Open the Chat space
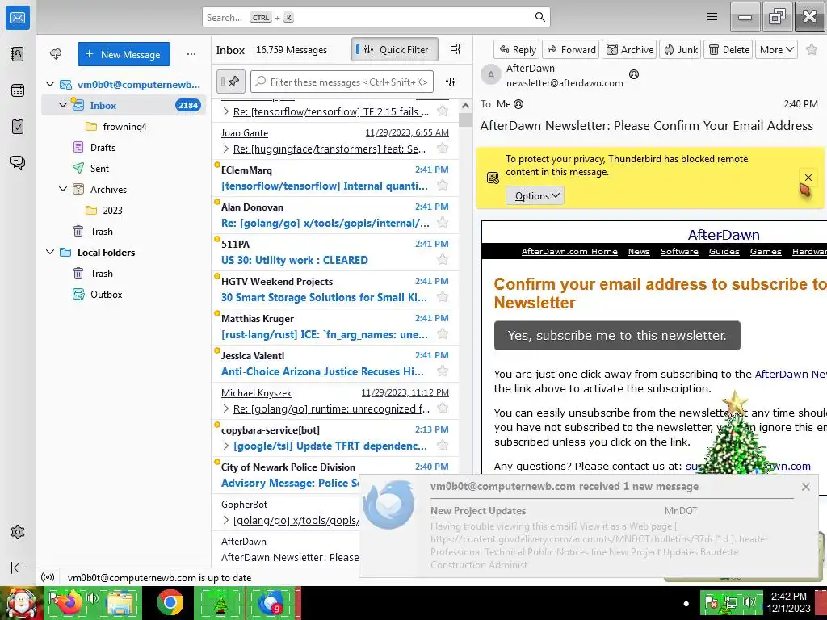Viewport: 827px width, 620px height. [18, 162]
